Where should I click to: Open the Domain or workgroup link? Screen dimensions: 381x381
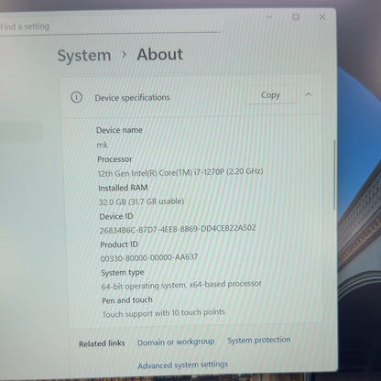click(176, 342)
